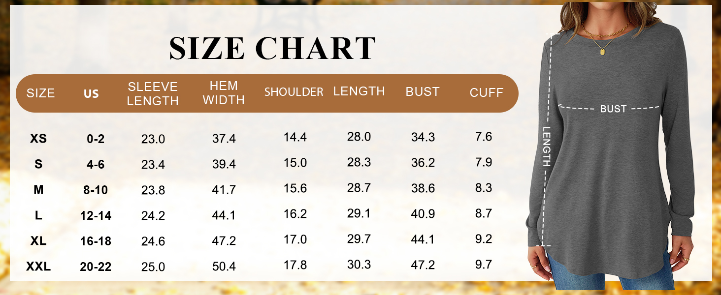Click the US column header
This screenshot has height=295, width=721.
tap(91, 93)
